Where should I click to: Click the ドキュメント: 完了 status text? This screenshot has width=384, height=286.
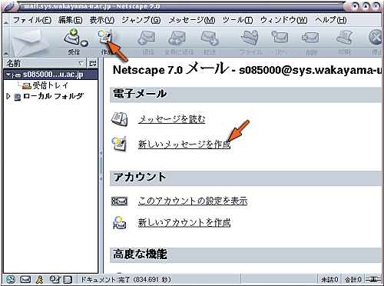(126, 279)
